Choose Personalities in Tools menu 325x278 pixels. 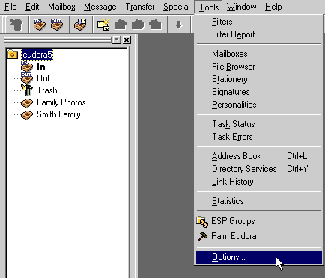[x=259, y=105]
